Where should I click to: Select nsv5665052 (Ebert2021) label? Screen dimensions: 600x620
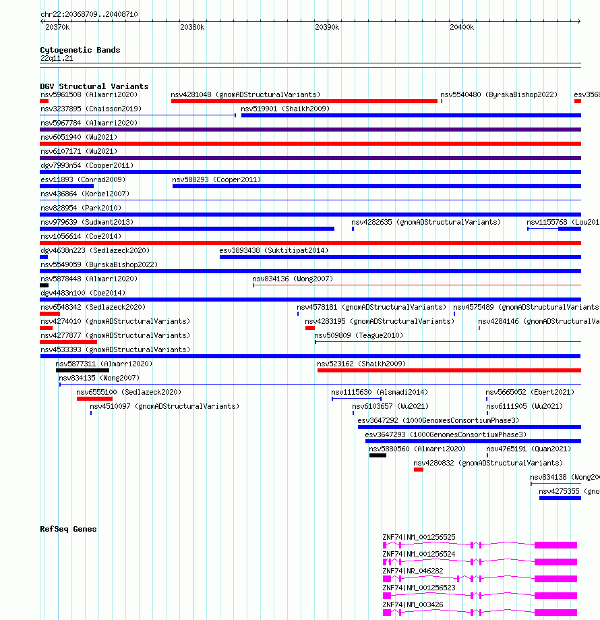click(x=530, y=392)
